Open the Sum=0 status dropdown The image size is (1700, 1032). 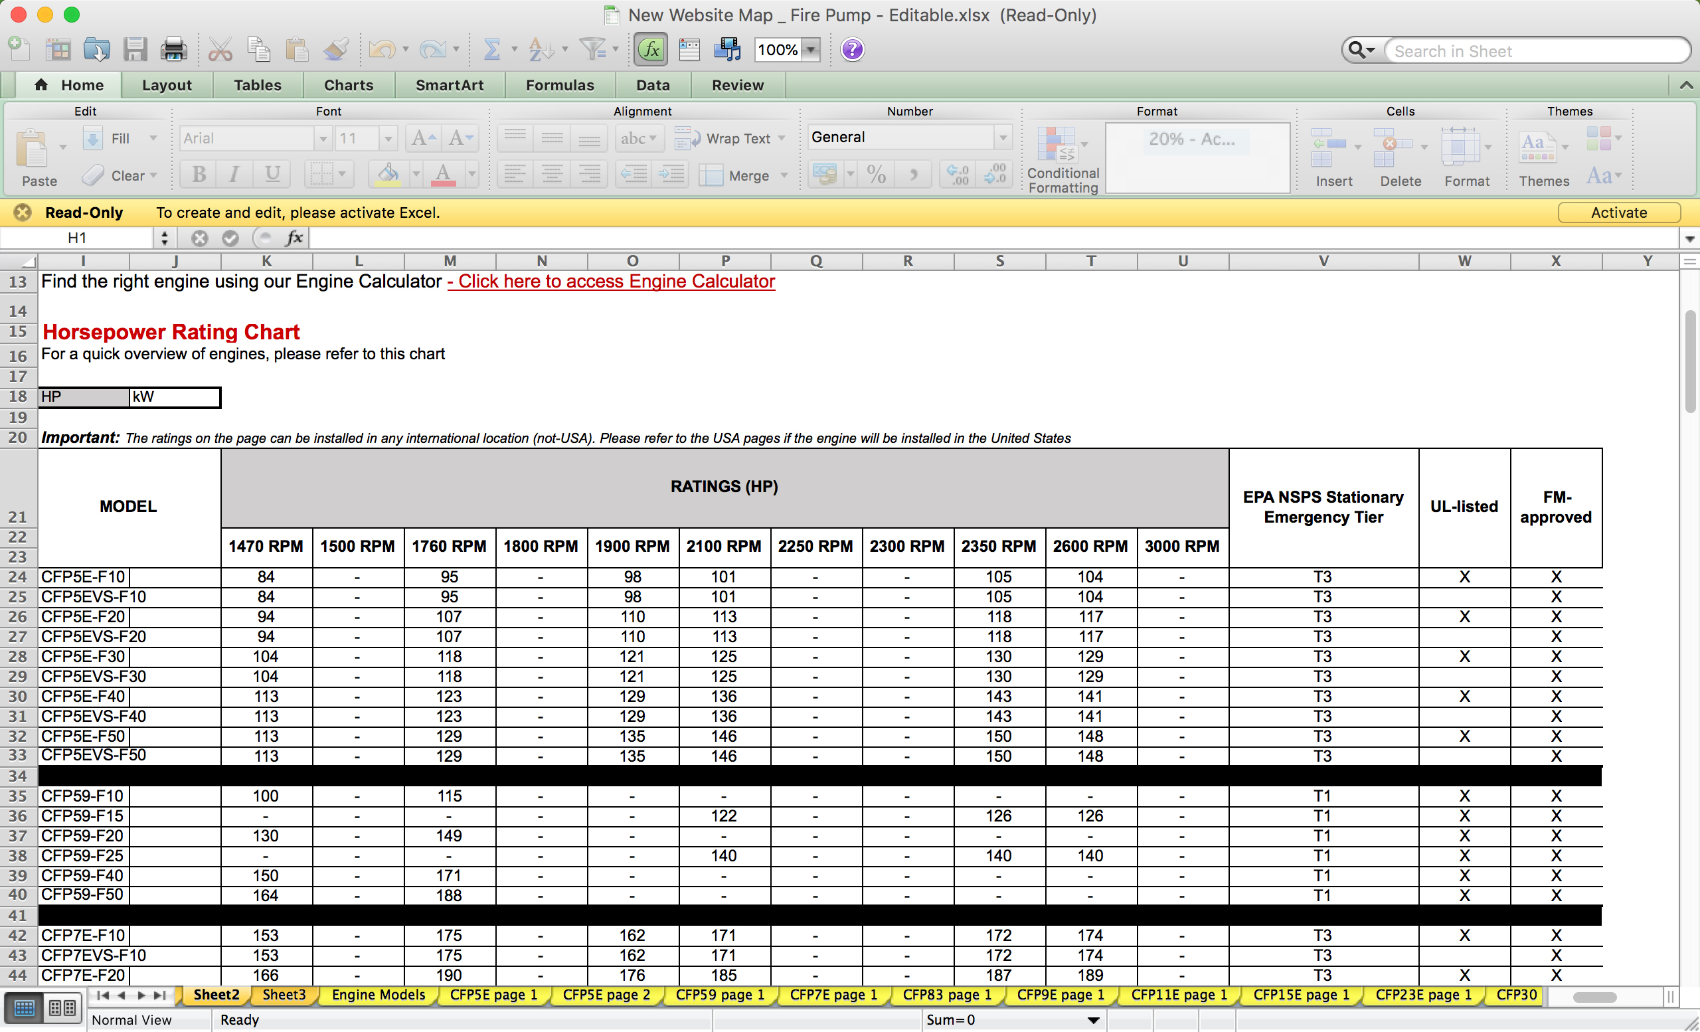coord(1093,1019)
